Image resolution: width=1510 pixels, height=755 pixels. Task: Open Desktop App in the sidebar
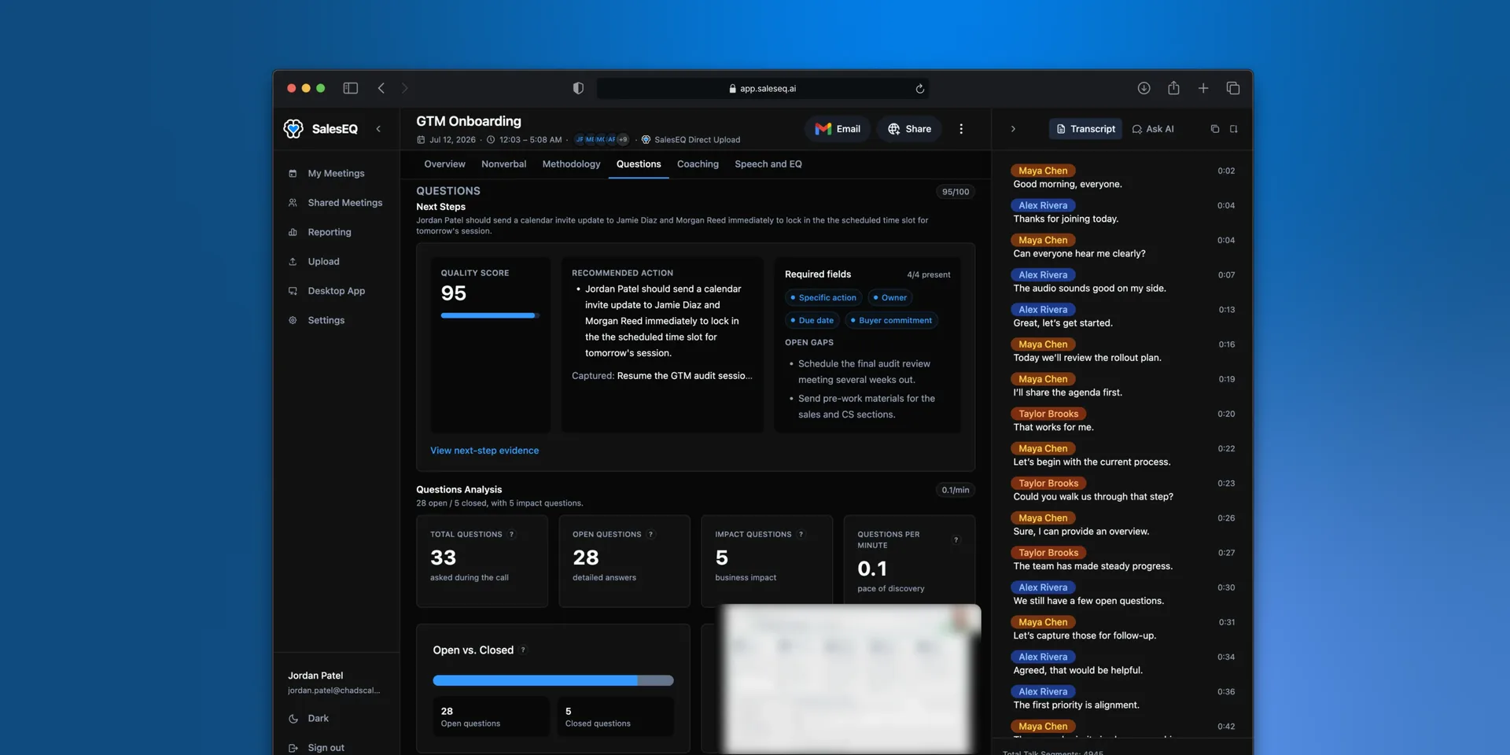click(336, 291)
